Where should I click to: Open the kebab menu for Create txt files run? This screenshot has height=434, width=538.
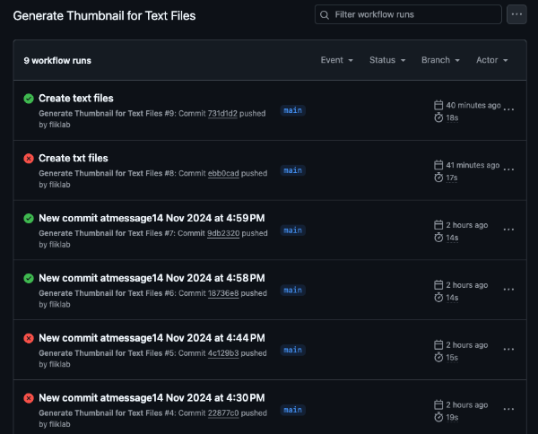[x=508, y=169]
